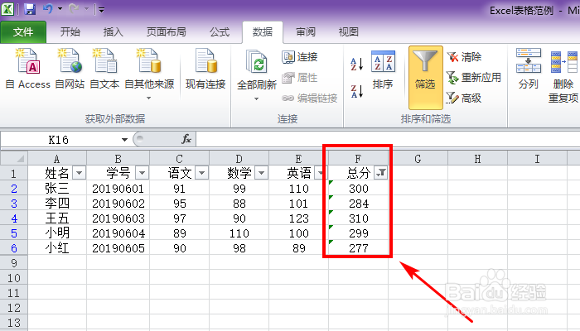Open the 文件 file menu

point(23,32)
